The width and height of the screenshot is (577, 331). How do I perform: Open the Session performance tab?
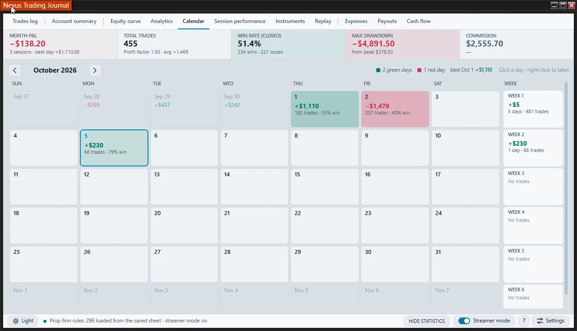click(240, 21)
